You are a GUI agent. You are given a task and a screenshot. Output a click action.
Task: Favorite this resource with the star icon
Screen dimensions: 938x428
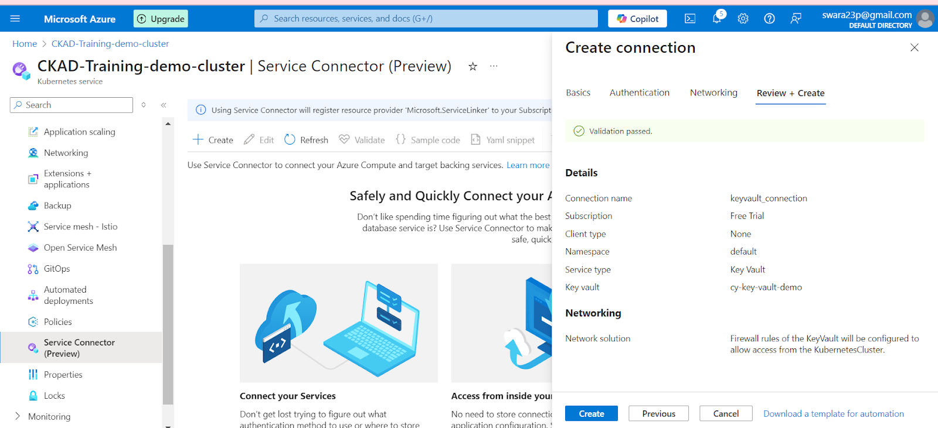tap(473, 67)
